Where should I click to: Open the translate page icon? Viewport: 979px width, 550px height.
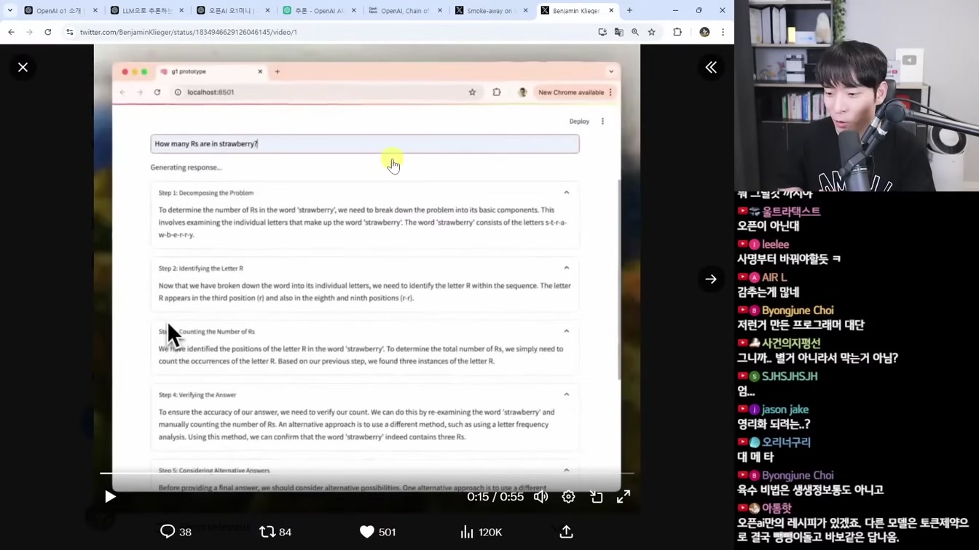click(618, 32)
